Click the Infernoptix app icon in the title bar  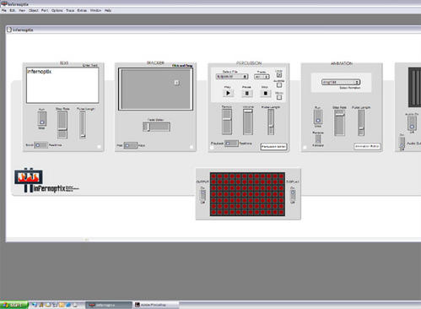4,4
